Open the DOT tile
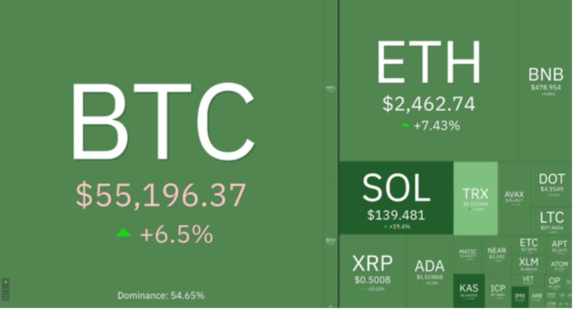 [552, 184]
